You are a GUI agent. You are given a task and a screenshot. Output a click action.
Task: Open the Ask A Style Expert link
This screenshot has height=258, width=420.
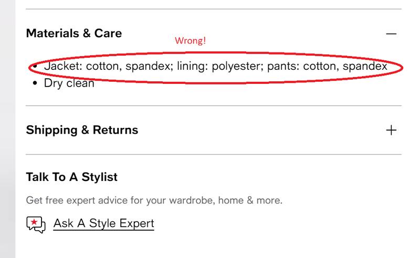(103, 224)
